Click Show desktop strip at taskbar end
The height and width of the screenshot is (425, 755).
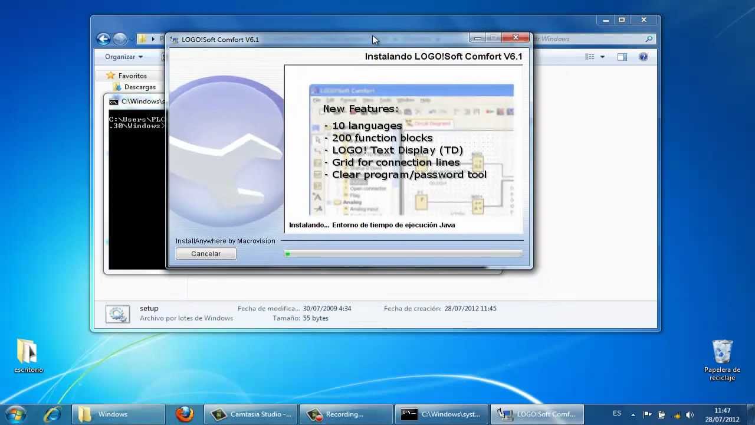[751, 414]
